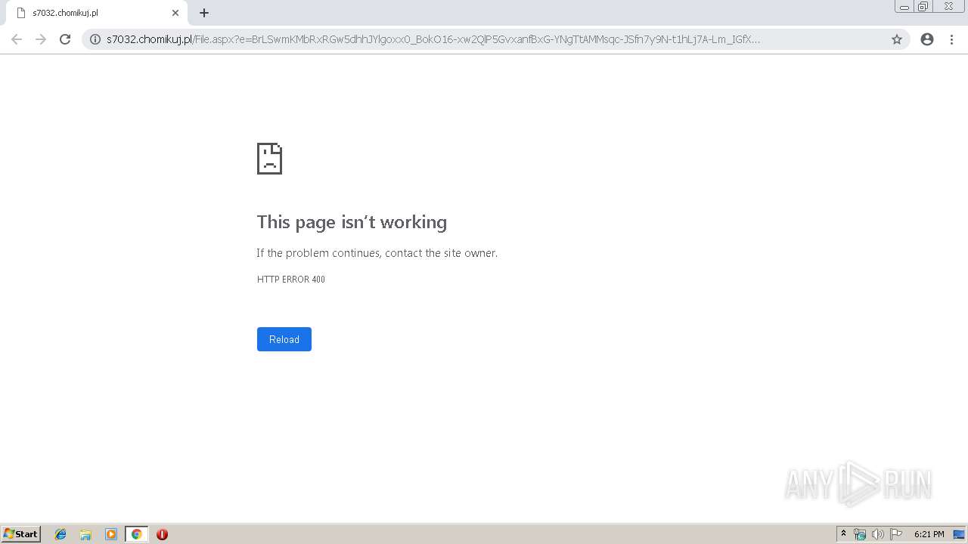Minimize the Chrome window
The width and height of the screenshot is (968, 544).
pos(904,7)
